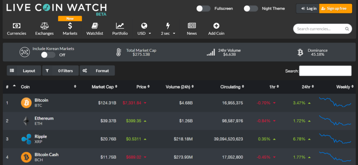
Task: Open the Watchlist book icon
Action: pyautogui.click(x=94, y=26)
